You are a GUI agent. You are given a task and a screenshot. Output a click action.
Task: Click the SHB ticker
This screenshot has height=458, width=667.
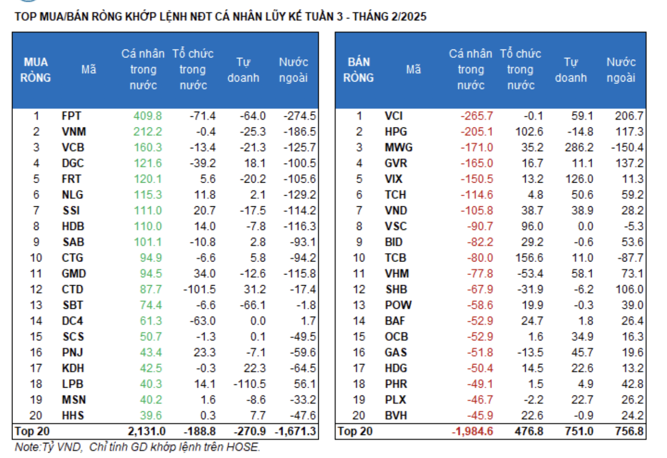pyautogui.click(x=396, y=290)
